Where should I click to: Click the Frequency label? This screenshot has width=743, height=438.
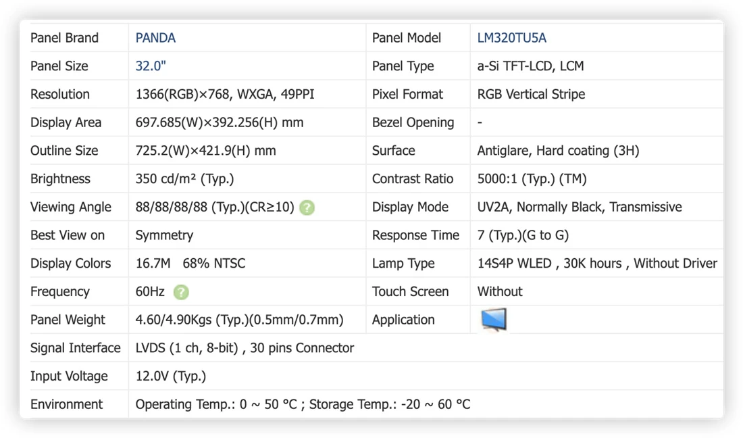[59, 291]
